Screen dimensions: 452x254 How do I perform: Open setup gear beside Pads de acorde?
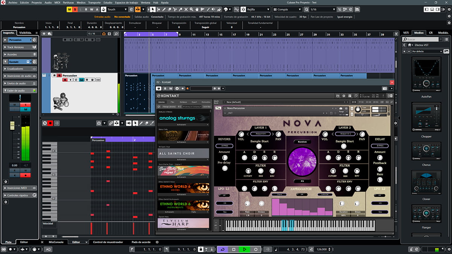[157, 242]
